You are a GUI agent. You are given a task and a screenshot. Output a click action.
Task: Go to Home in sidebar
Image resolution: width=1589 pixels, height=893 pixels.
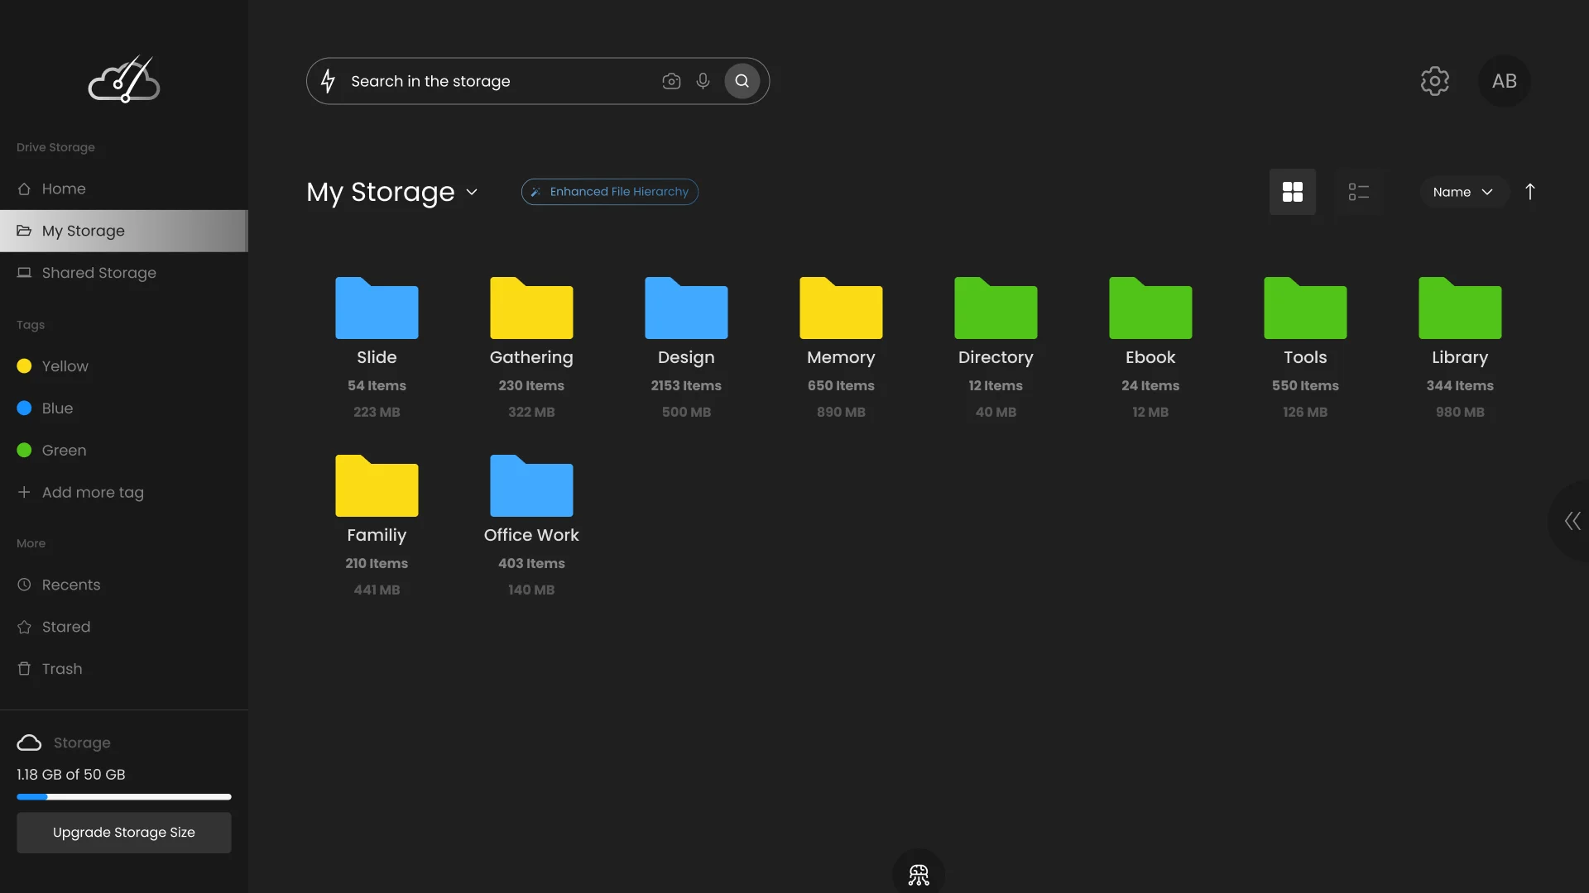pos(124,189)
